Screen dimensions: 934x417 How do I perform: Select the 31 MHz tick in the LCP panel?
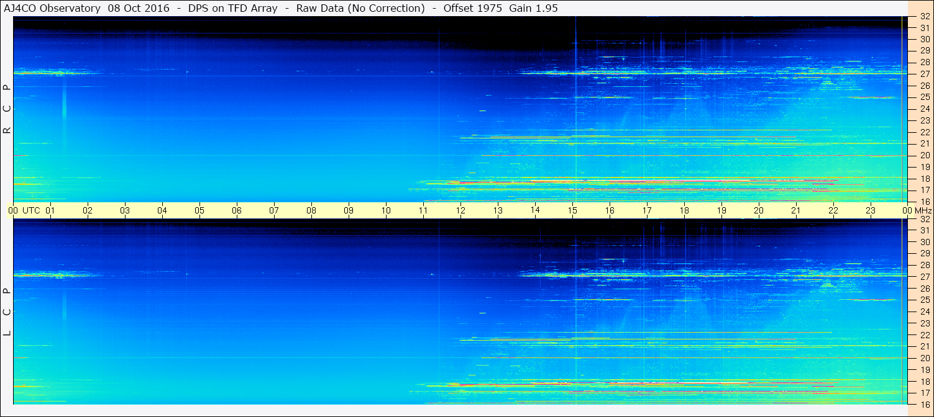pos(925,230)
